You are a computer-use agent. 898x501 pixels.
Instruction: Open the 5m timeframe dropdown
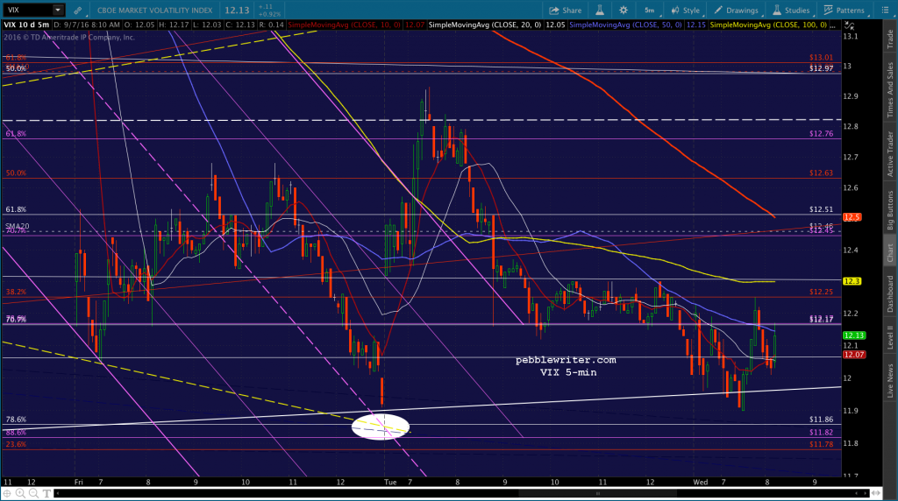(650, 11)
